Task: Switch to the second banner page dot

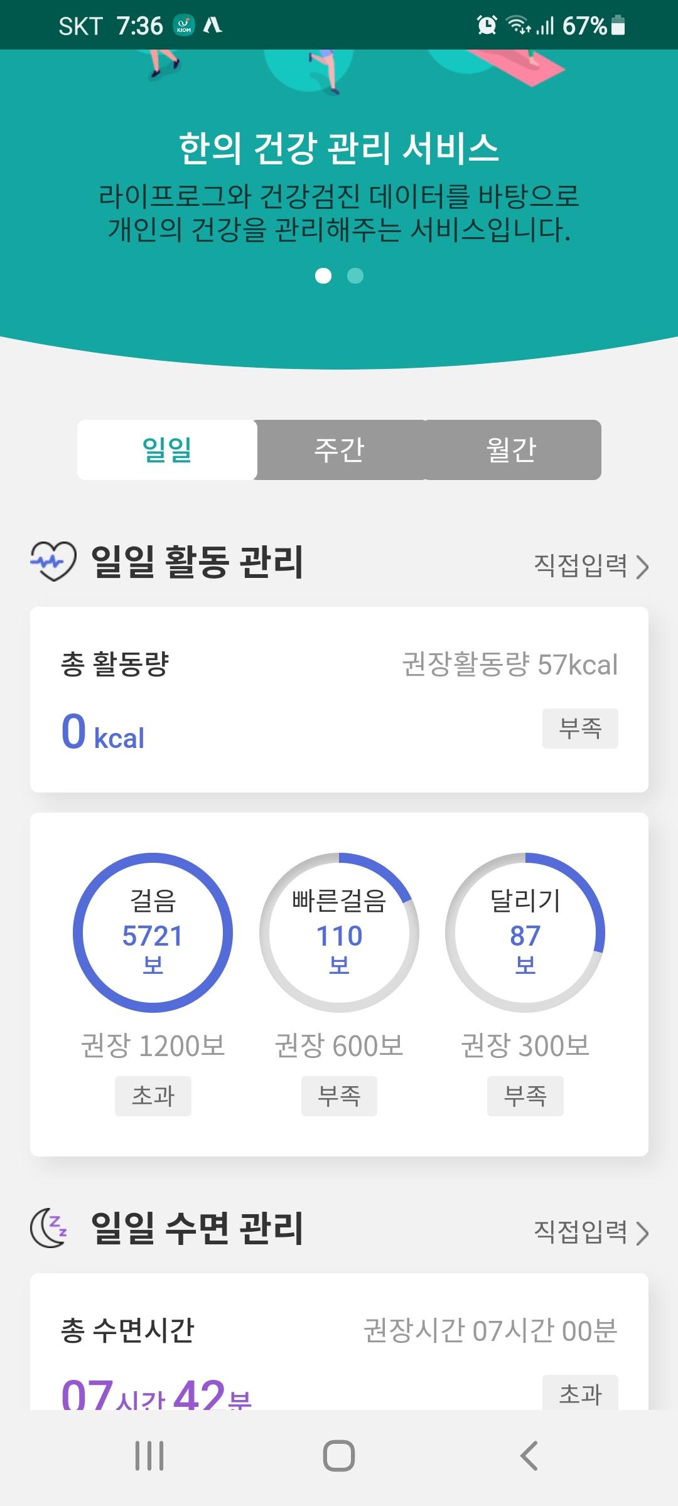Action: tap(355, 276)
